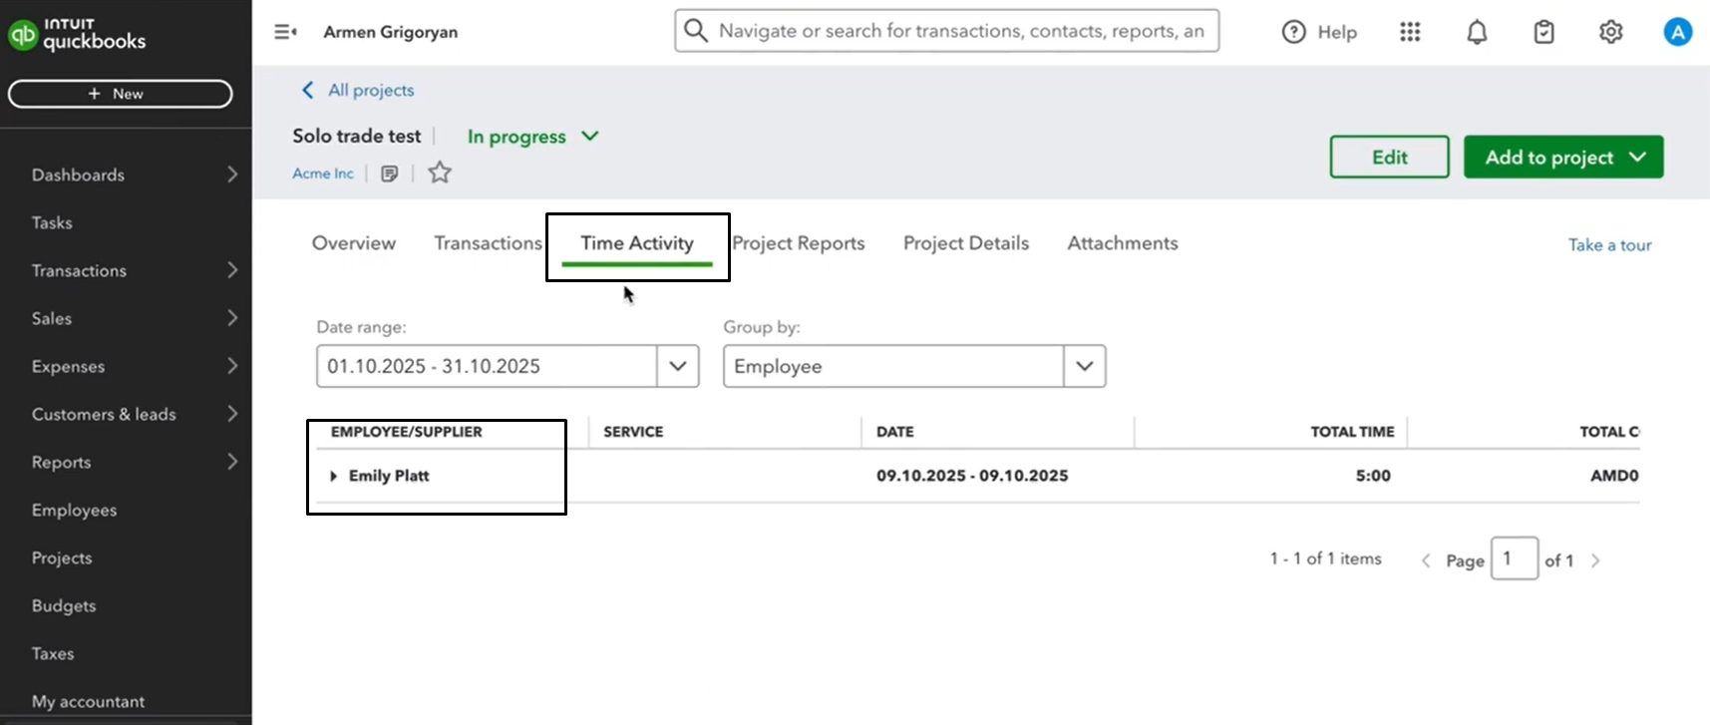The image size is (1710, 725).
Task: Switch to the Transactions tab
Action: click(x=488, y=243)
